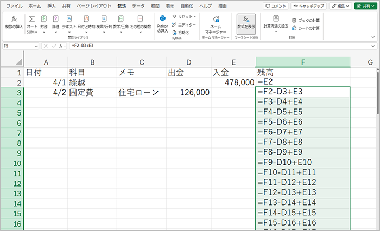Open the green 共有 share dropdown button
The height and width of the screenshot is (231, 380).
coord(366,6)
